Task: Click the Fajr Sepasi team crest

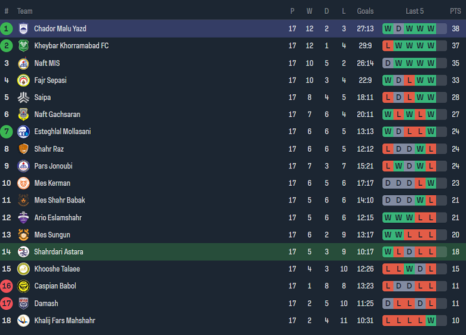Action: (23, 81)
